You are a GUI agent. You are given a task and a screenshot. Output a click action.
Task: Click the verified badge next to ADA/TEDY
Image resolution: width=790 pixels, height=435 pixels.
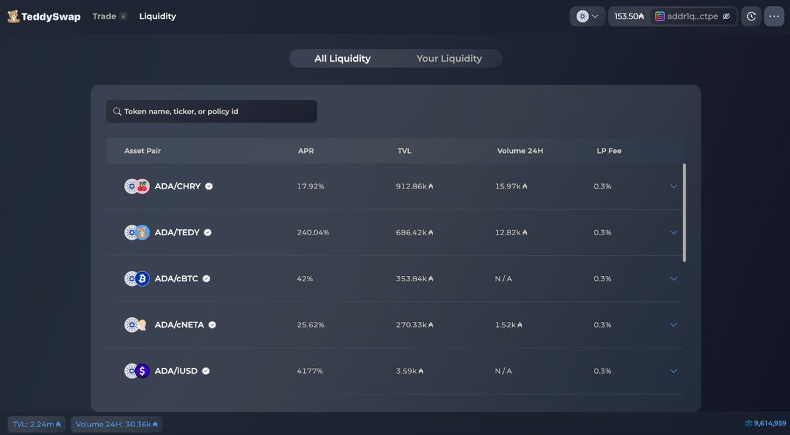(x=207, y=233)
